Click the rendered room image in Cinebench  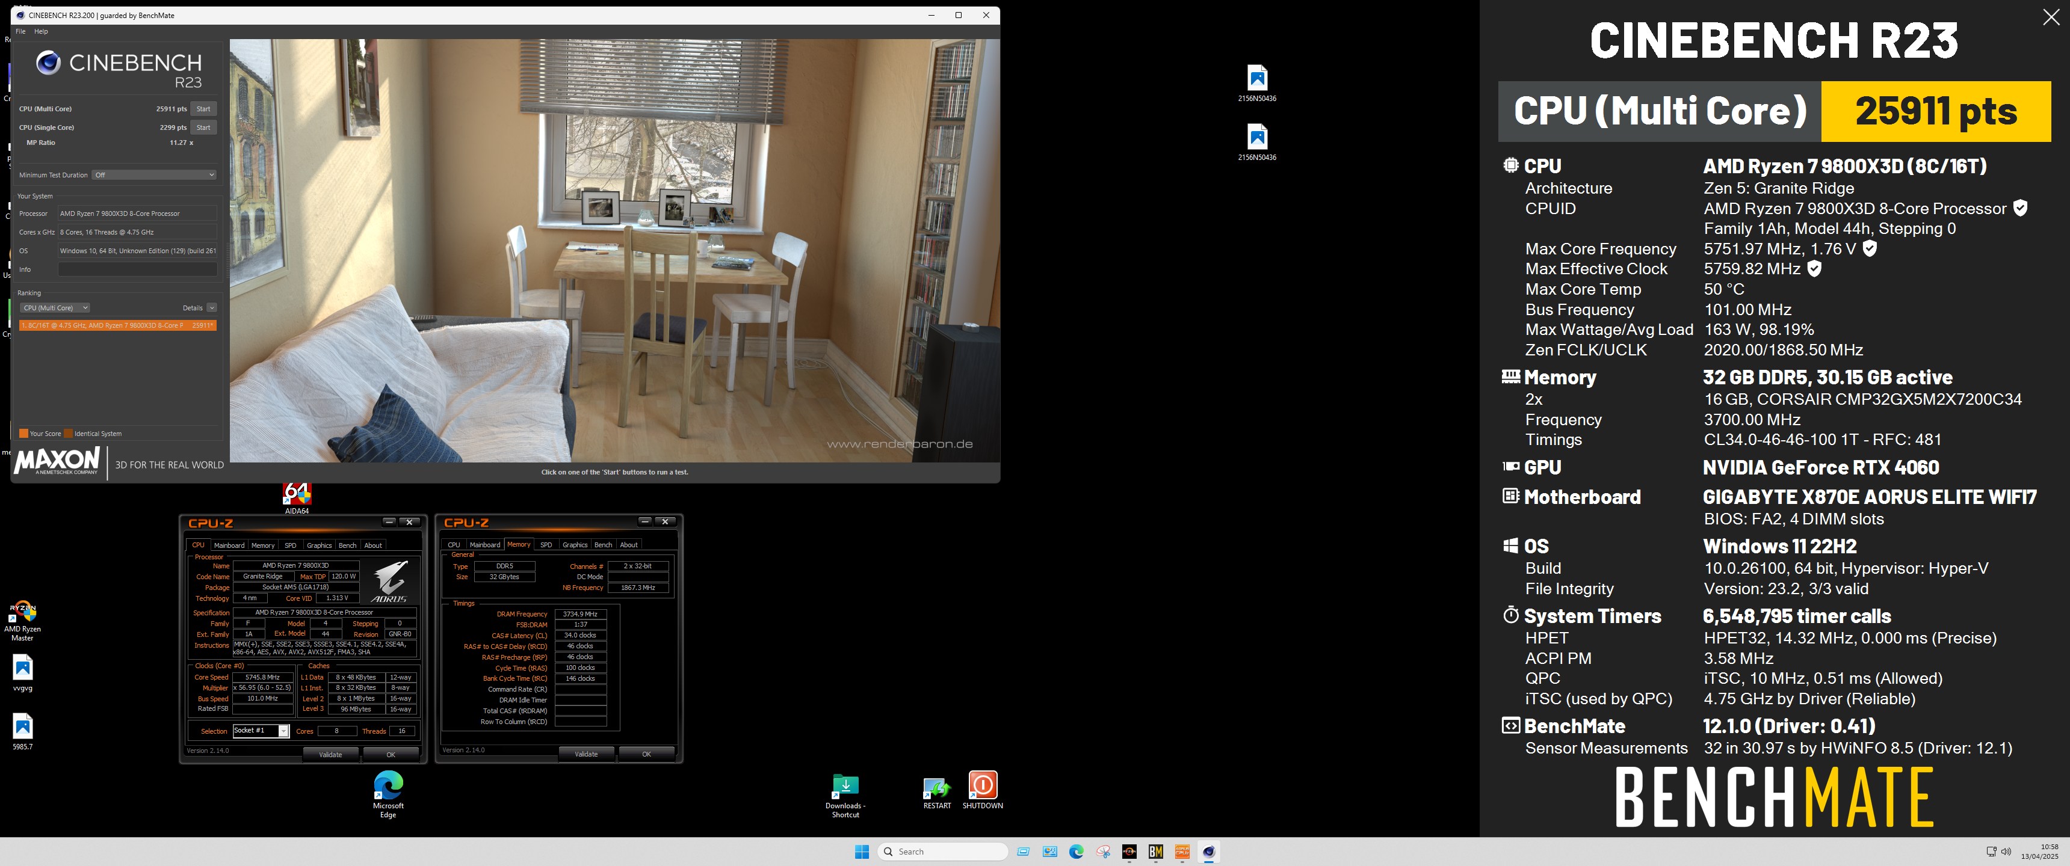[x=615, y=251]
